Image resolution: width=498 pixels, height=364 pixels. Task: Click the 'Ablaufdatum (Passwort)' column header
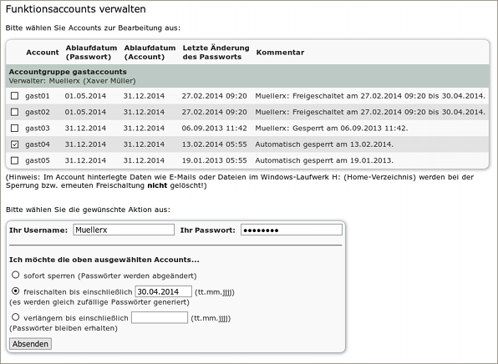tap(91, 53)
